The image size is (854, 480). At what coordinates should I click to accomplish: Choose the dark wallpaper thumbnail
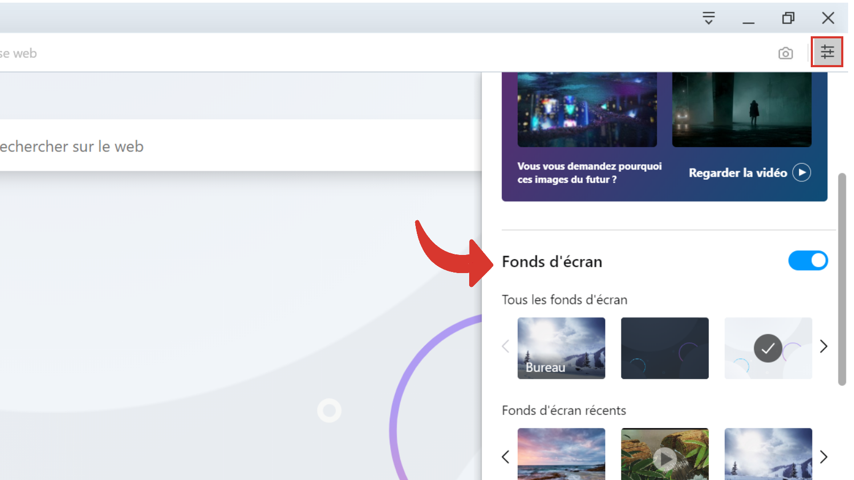[x=665, y=348]
